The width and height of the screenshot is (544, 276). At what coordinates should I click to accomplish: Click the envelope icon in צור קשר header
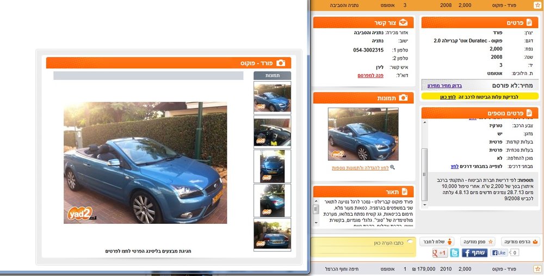click(403, 22)
